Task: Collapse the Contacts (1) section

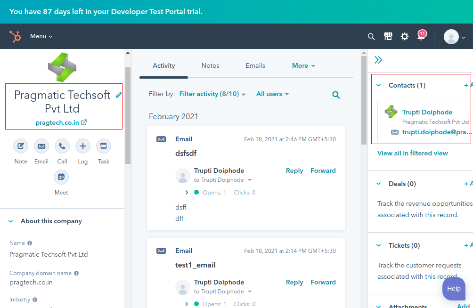Action: (379, 85)
